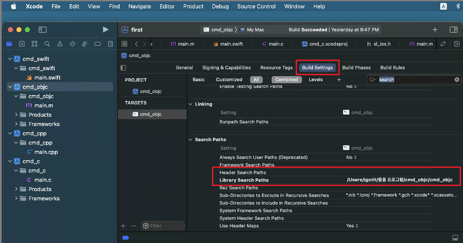Run the project with the play button
The width and height of the screenshot is (463, 243).
click(106, 30)
